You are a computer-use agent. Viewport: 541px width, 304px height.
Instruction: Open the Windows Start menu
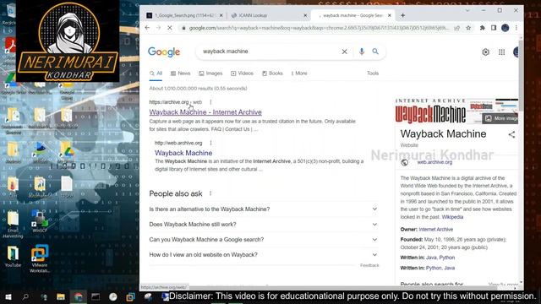click(x=8, y=296)
